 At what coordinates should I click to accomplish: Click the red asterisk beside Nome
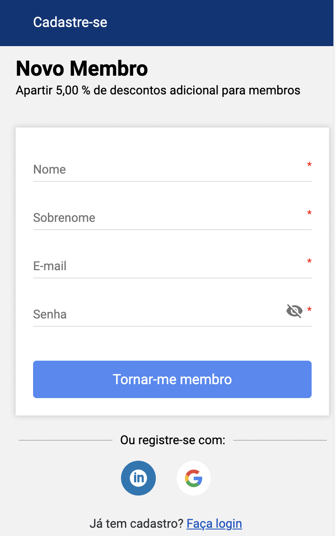tap(309, 165)
